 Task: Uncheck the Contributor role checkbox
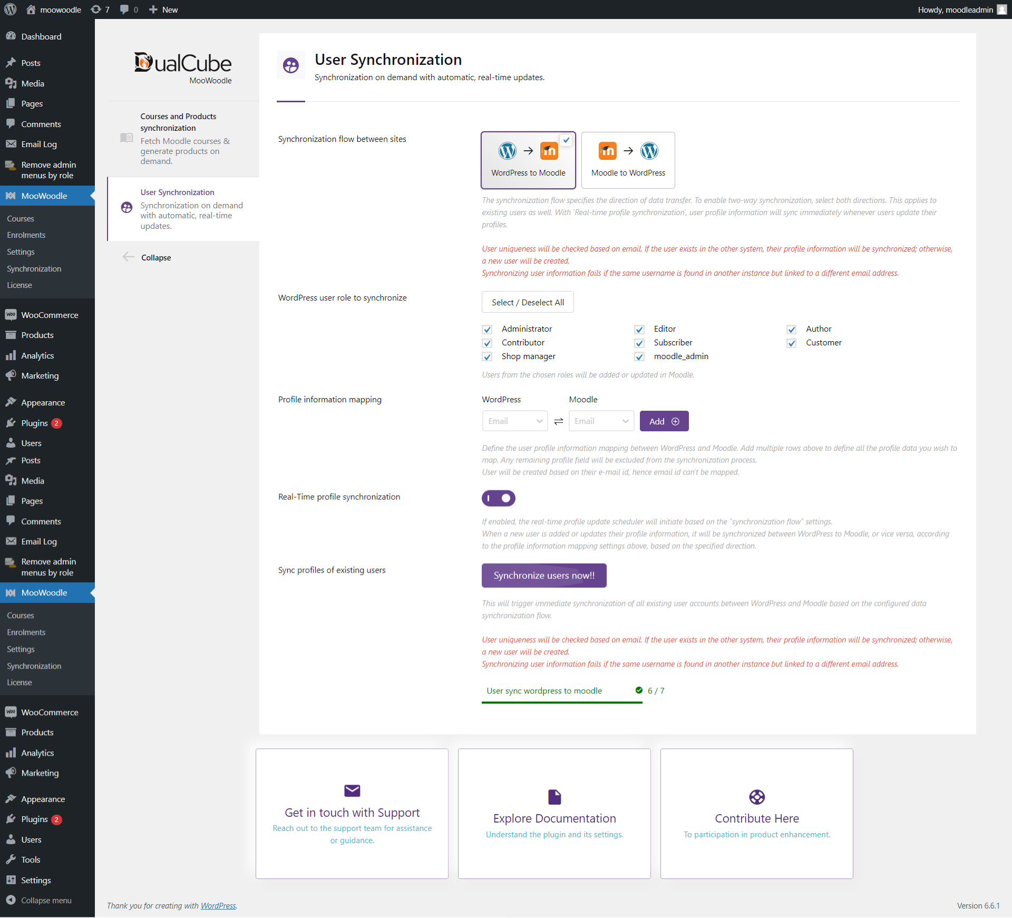point(487,343)
